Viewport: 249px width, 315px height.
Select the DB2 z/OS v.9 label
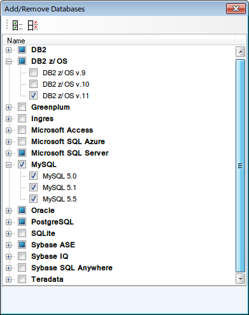pos(64,73)
